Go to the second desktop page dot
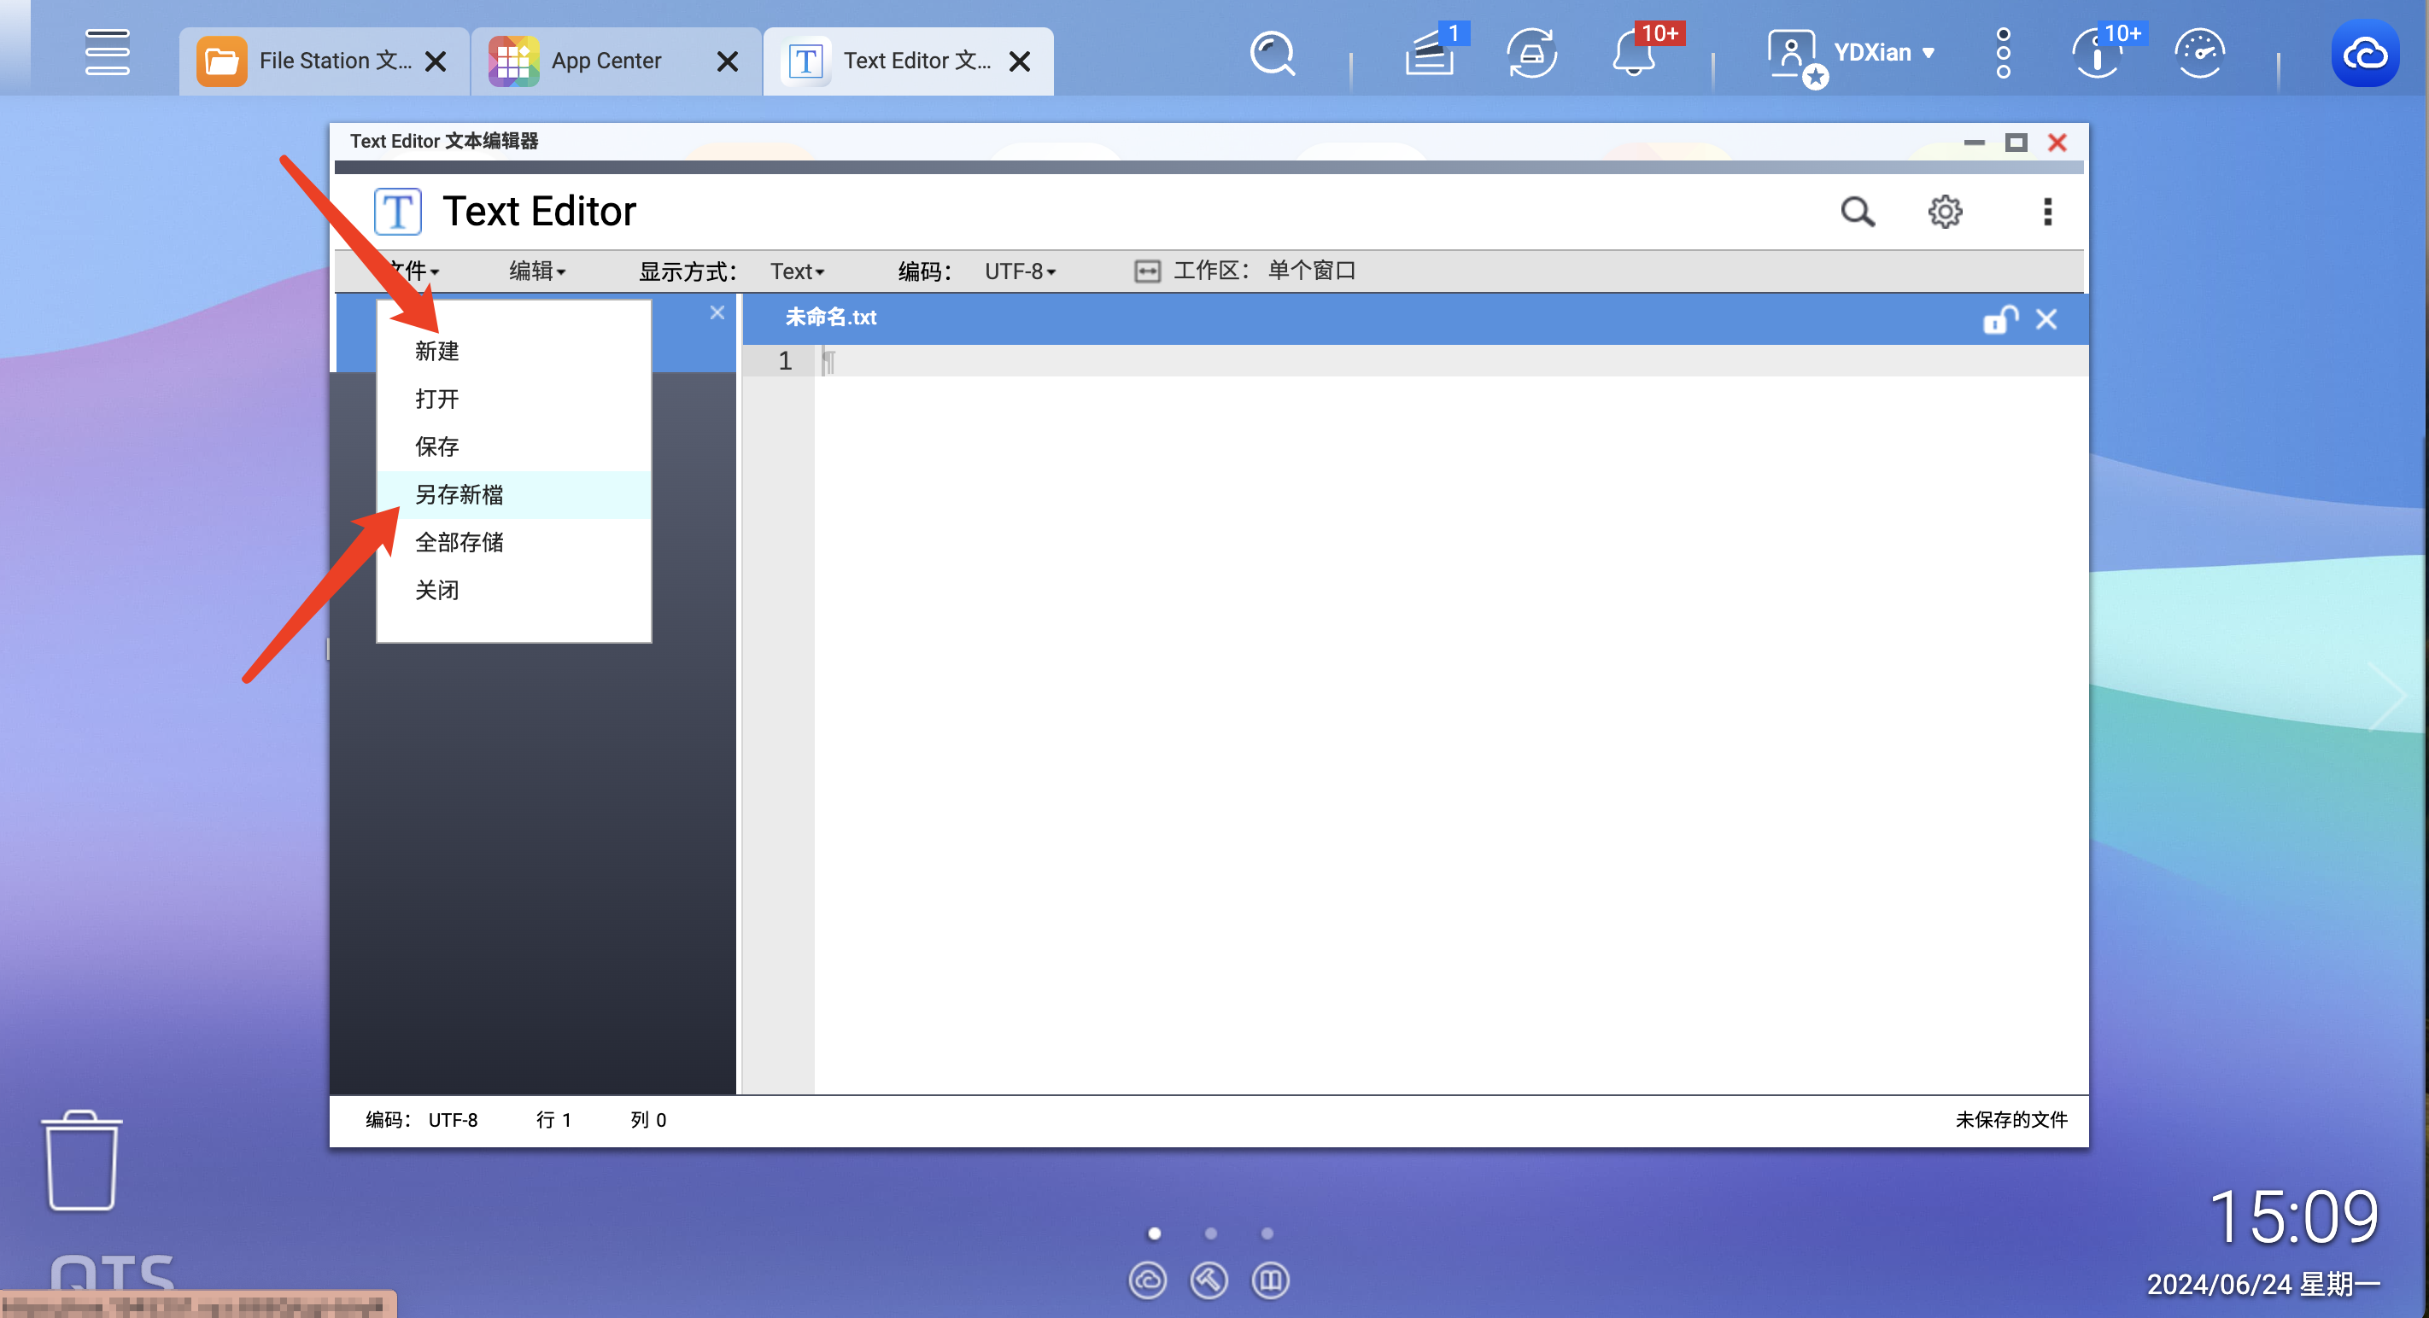Viewport: 2429px width, 1318px height. pyautogui.click(x=1209, y=1233)
